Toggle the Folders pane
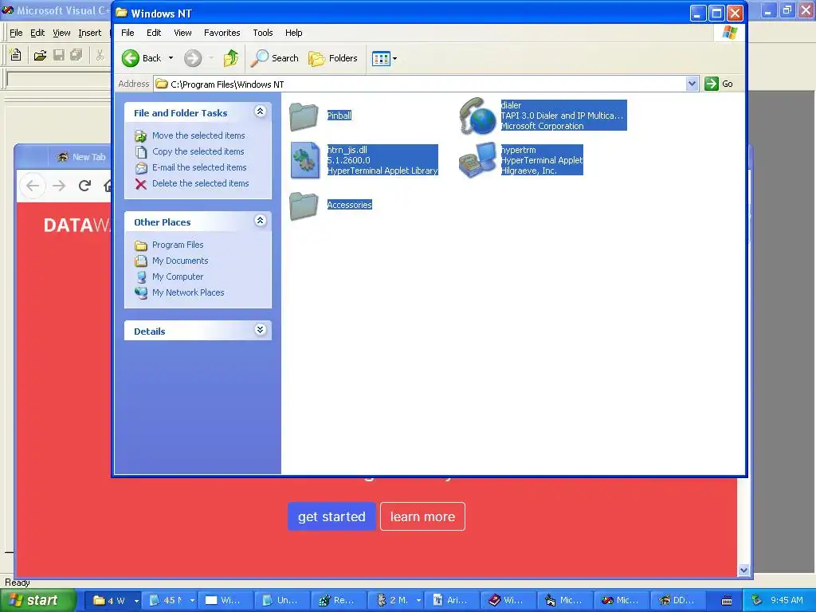The height and width of the screenshot is (612, 816). [333, 58]
